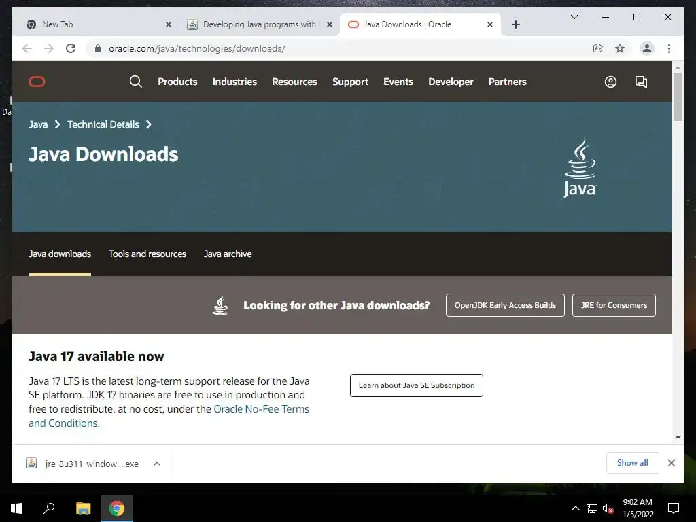
Task: Select the Java downloads page tab
Action: pyautogui.click(x=60, y=254)
